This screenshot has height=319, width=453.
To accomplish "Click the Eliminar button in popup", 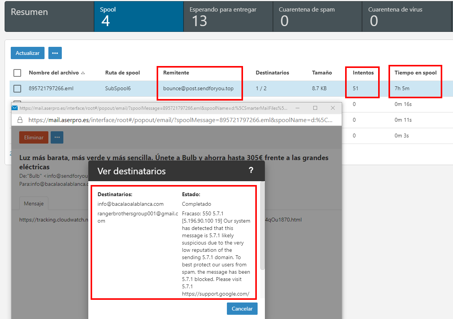I will (x=34, y=137).
